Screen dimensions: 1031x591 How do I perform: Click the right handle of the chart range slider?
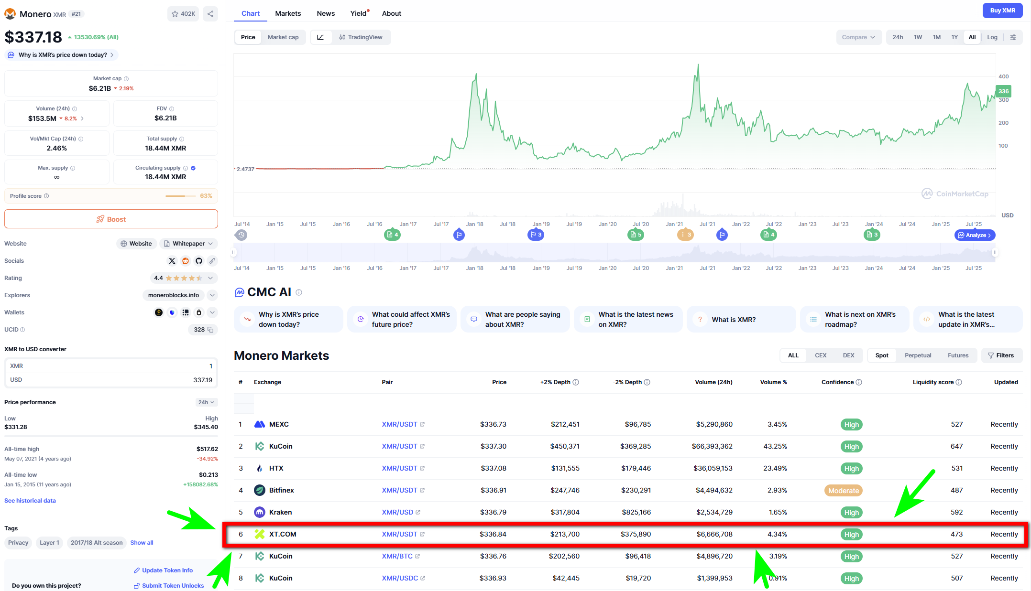[x=995, y=252]
